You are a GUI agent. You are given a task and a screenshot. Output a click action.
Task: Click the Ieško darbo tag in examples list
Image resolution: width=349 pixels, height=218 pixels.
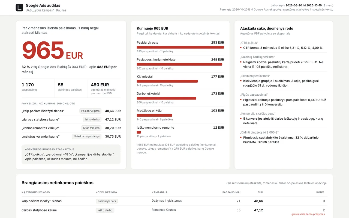tap(92, 119)
